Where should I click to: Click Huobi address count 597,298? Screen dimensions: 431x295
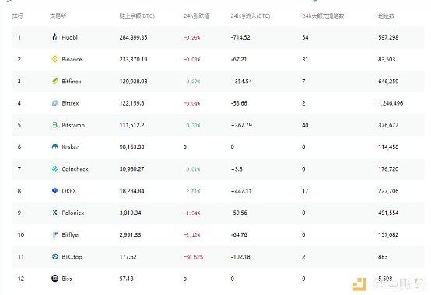coord(388,37)
